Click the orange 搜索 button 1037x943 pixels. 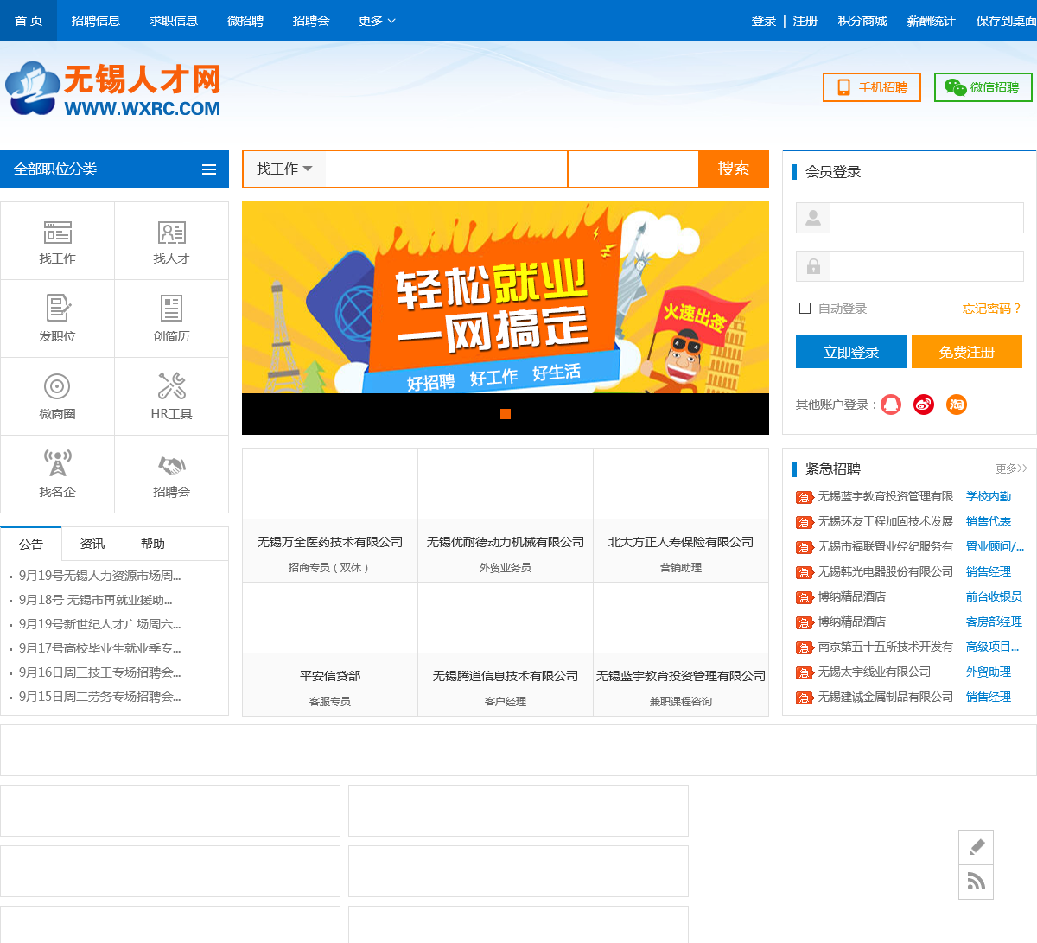click(734, 169)
